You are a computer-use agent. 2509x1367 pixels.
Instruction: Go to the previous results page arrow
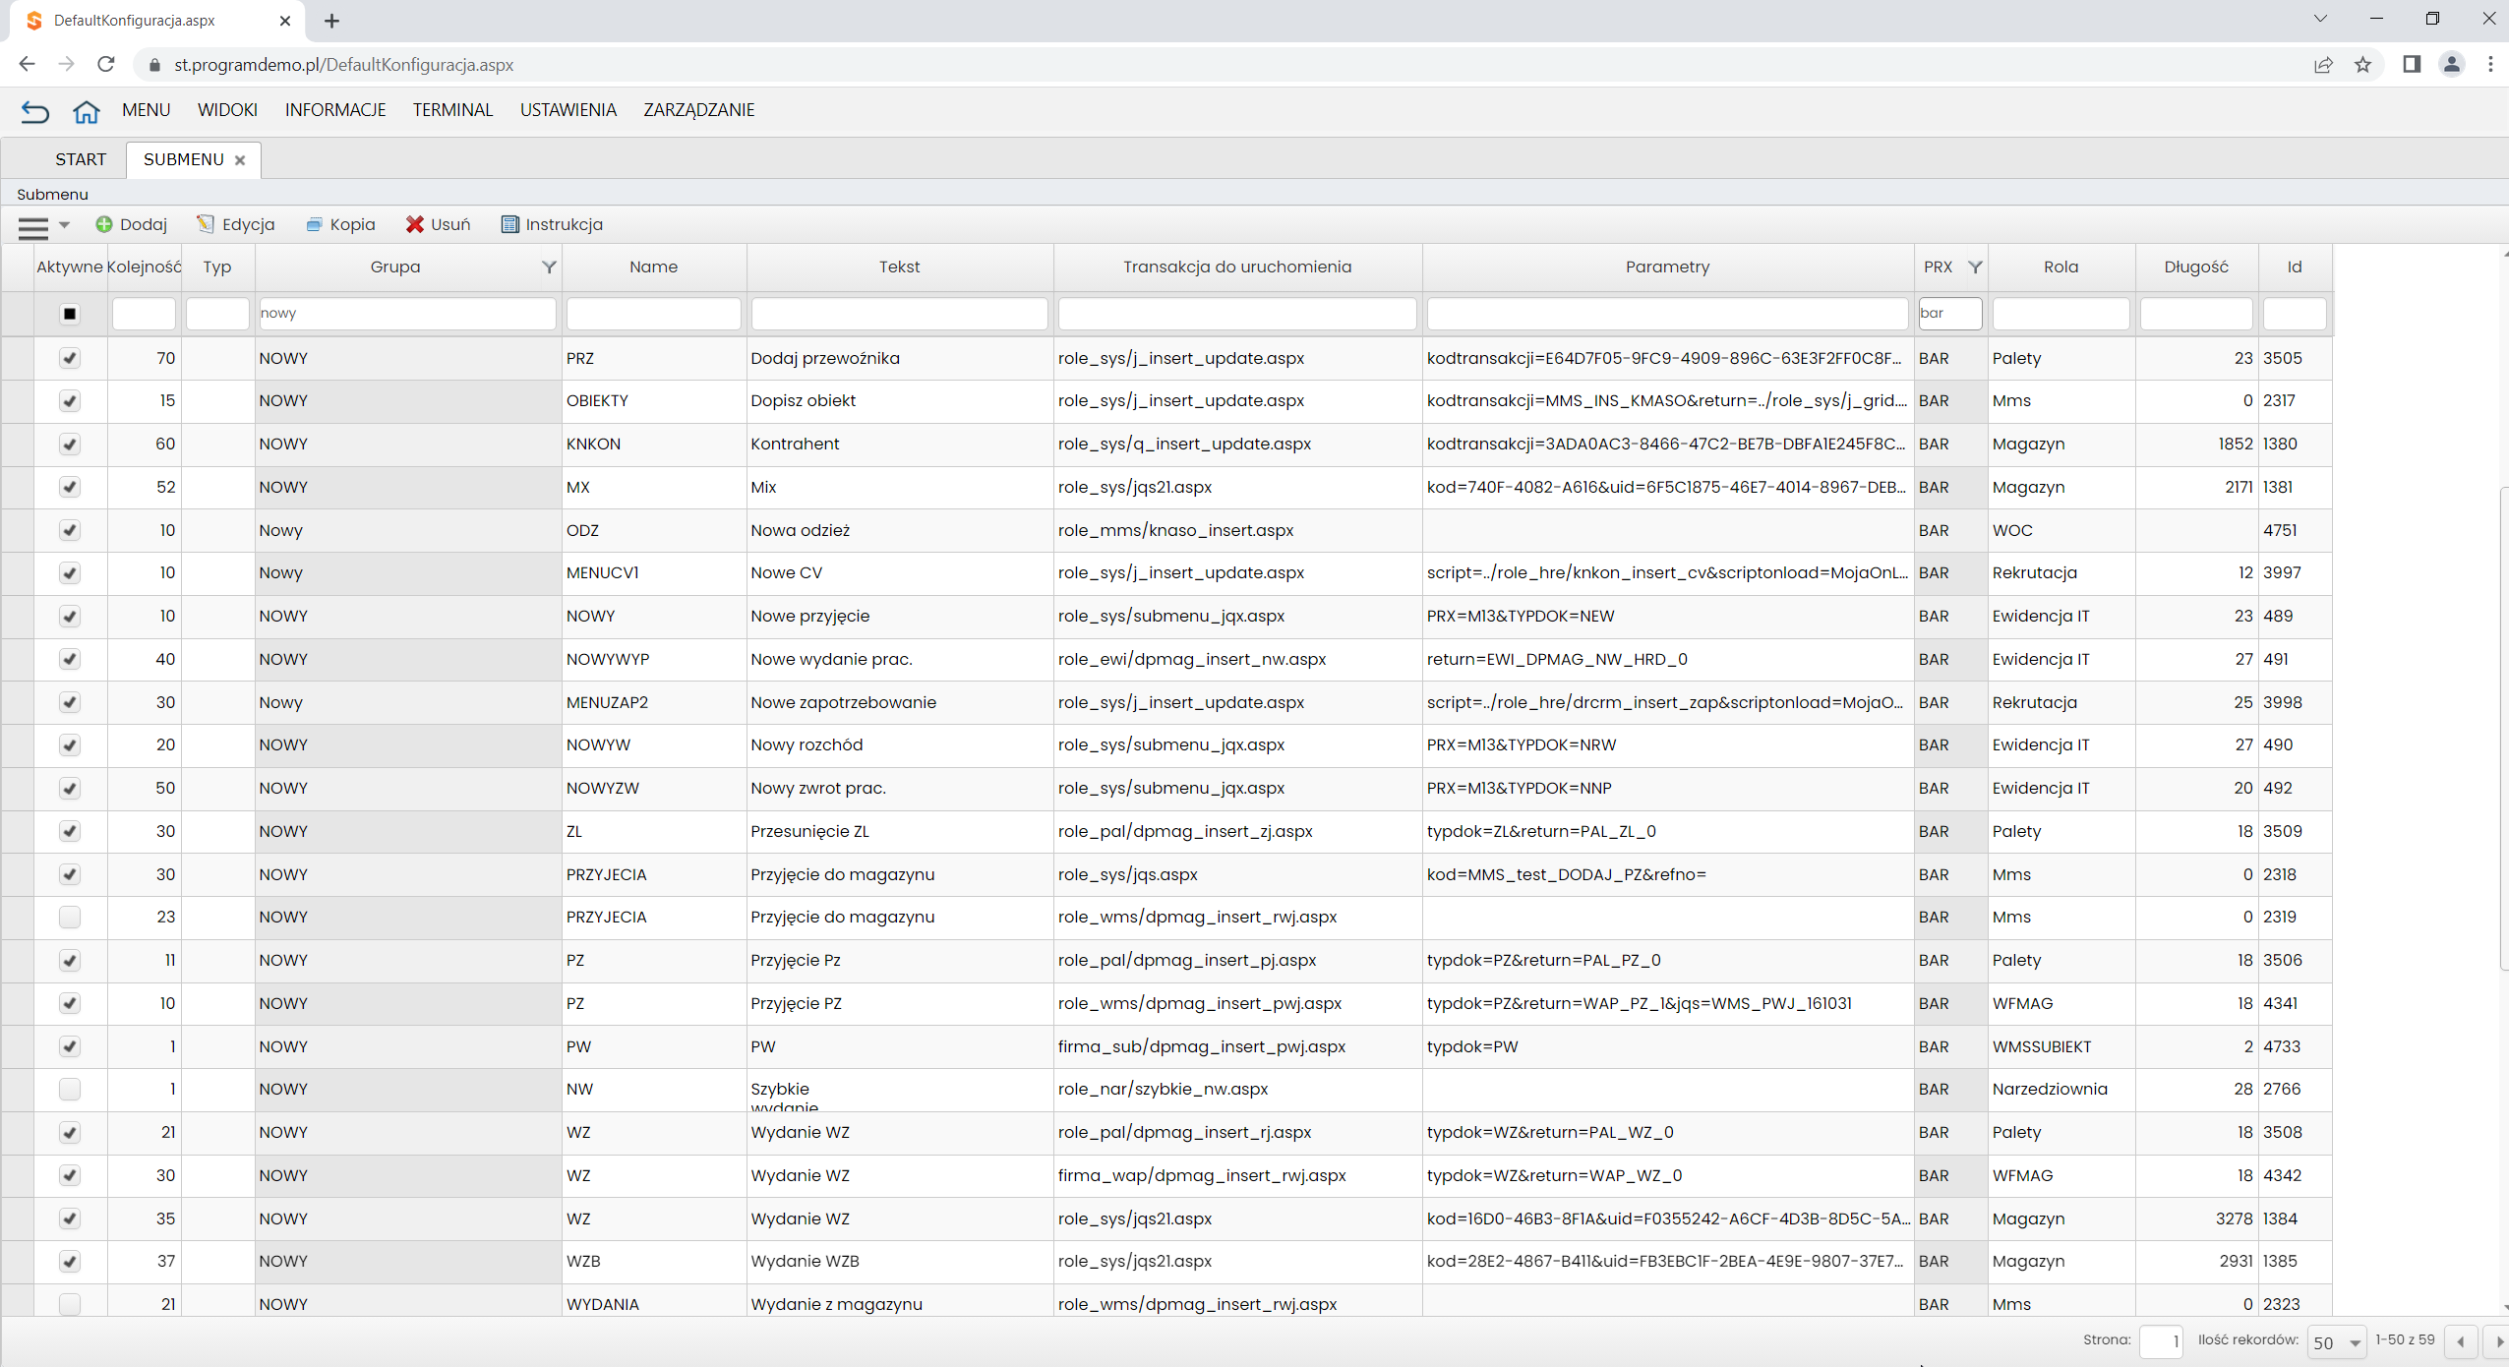click(2461, 1341)
